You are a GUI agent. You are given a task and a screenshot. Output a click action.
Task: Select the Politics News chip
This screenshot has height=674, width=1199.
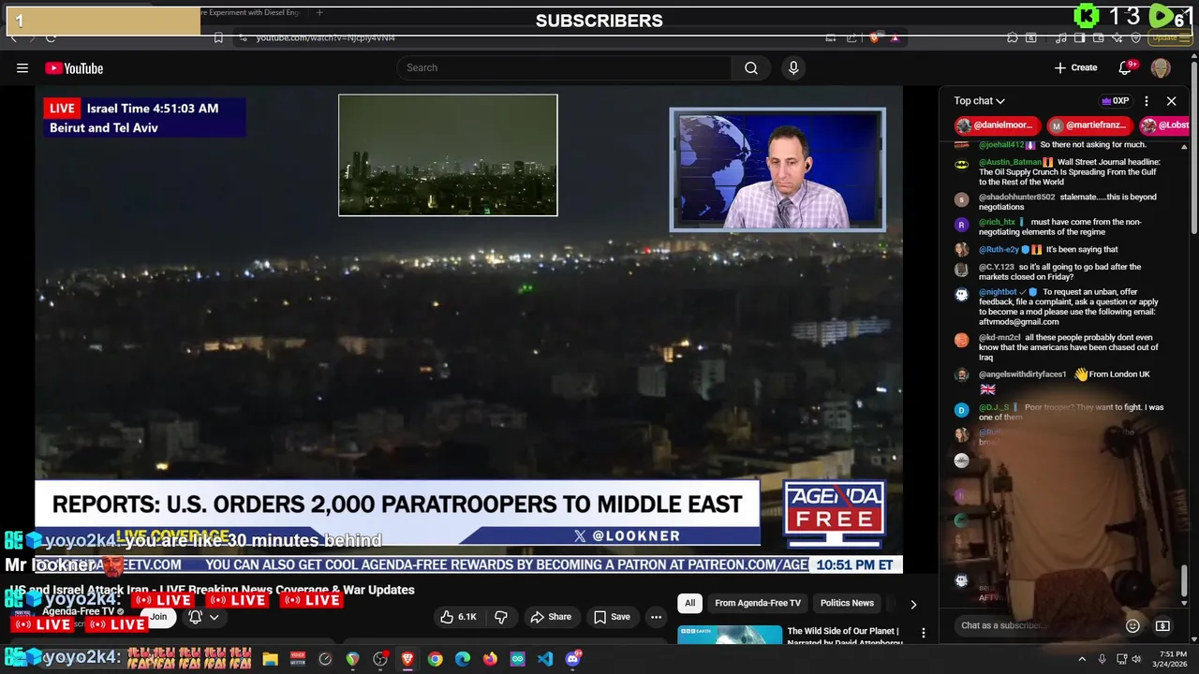[847, 604]
